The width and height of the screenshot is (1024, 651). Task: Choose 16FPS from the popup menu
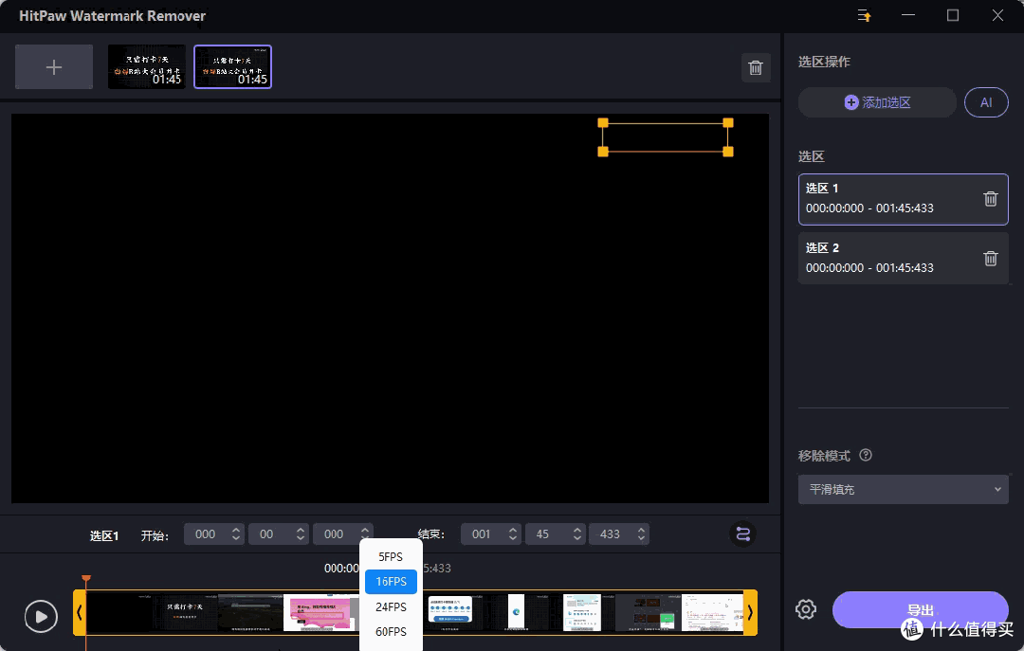point(391,581)
